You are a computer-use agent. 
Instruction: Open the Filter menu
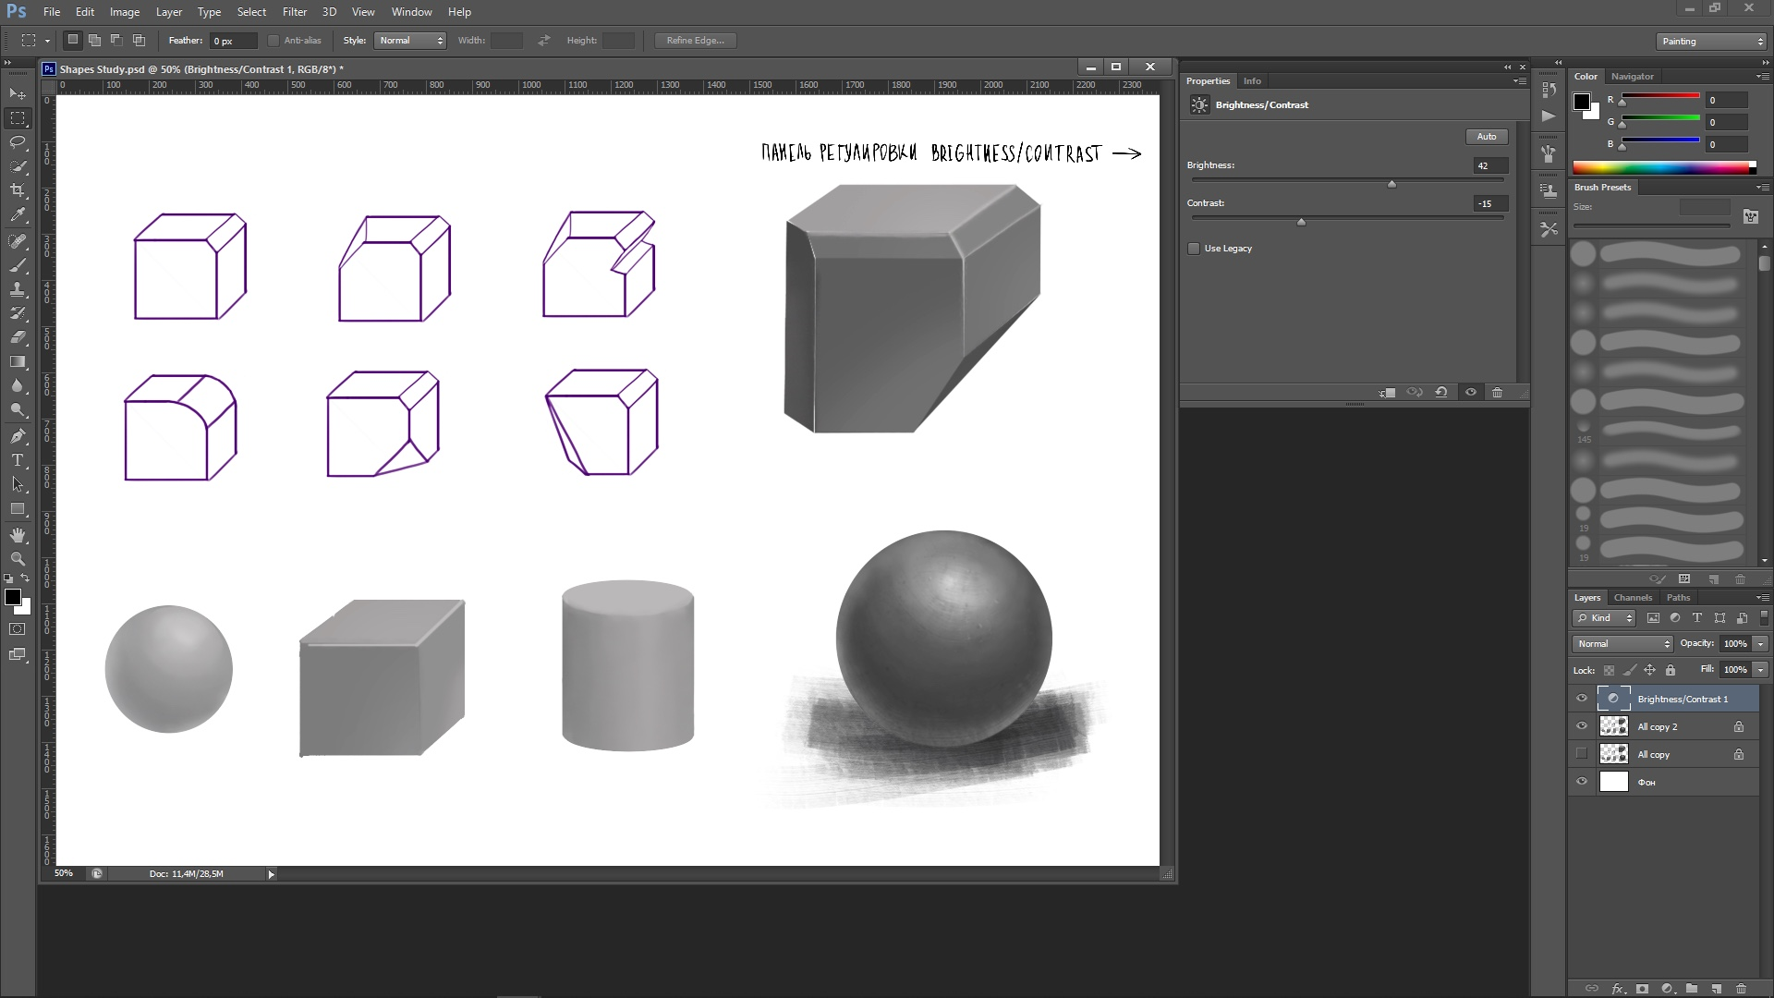coord(295,12)
